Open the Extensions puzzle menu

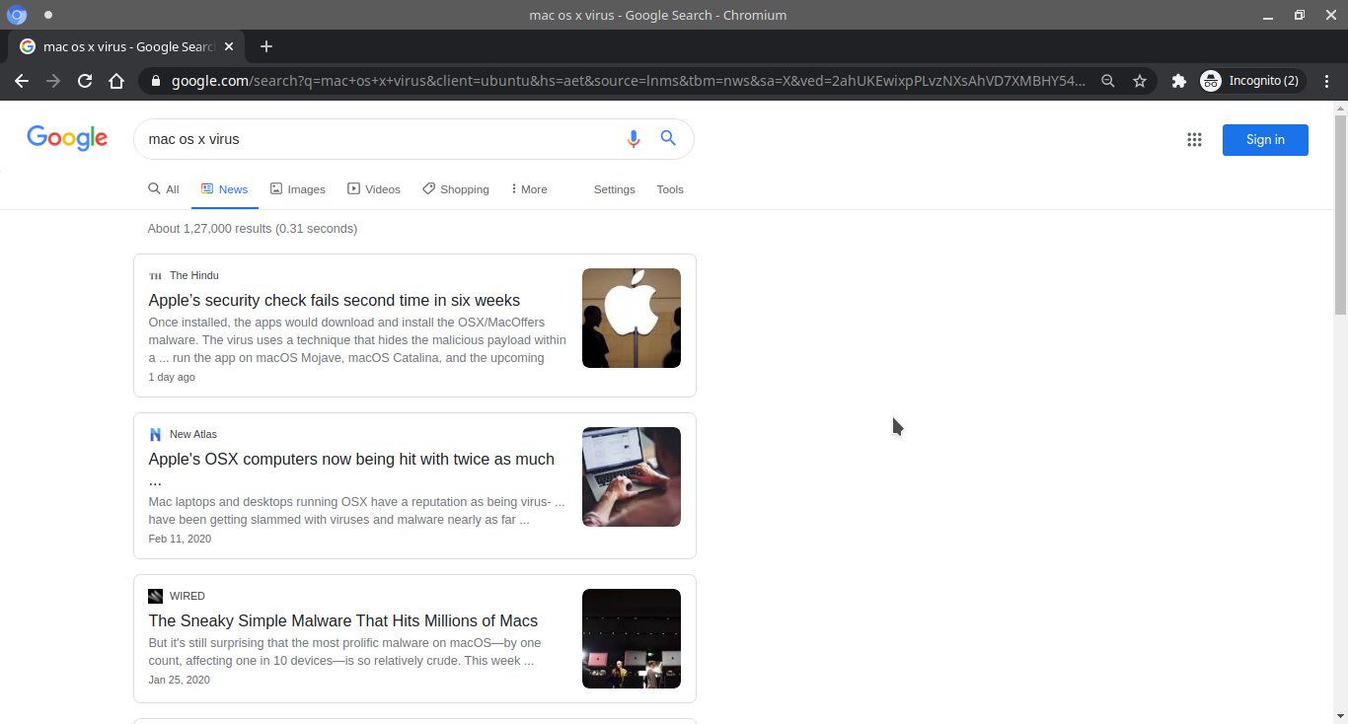pyautogui.click(x=1178, y=81)
